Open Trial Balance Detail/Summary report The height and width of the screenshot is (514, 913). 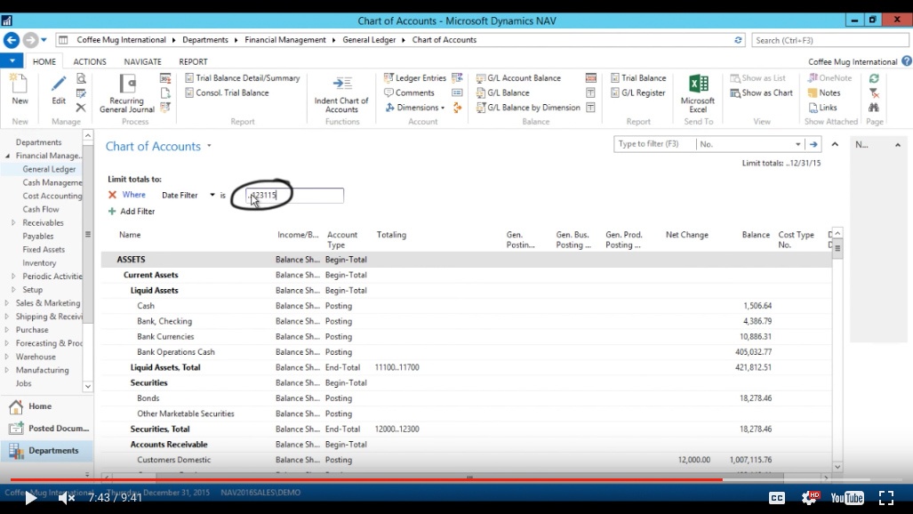[242, 78]
